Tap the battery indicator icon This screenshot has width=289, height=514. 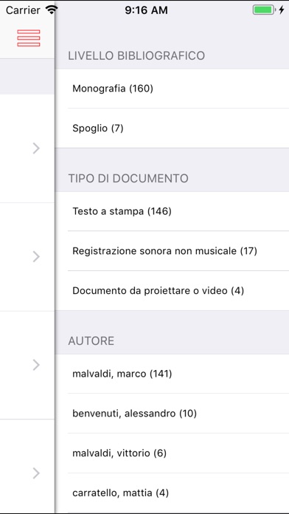[x=263, y=10]
